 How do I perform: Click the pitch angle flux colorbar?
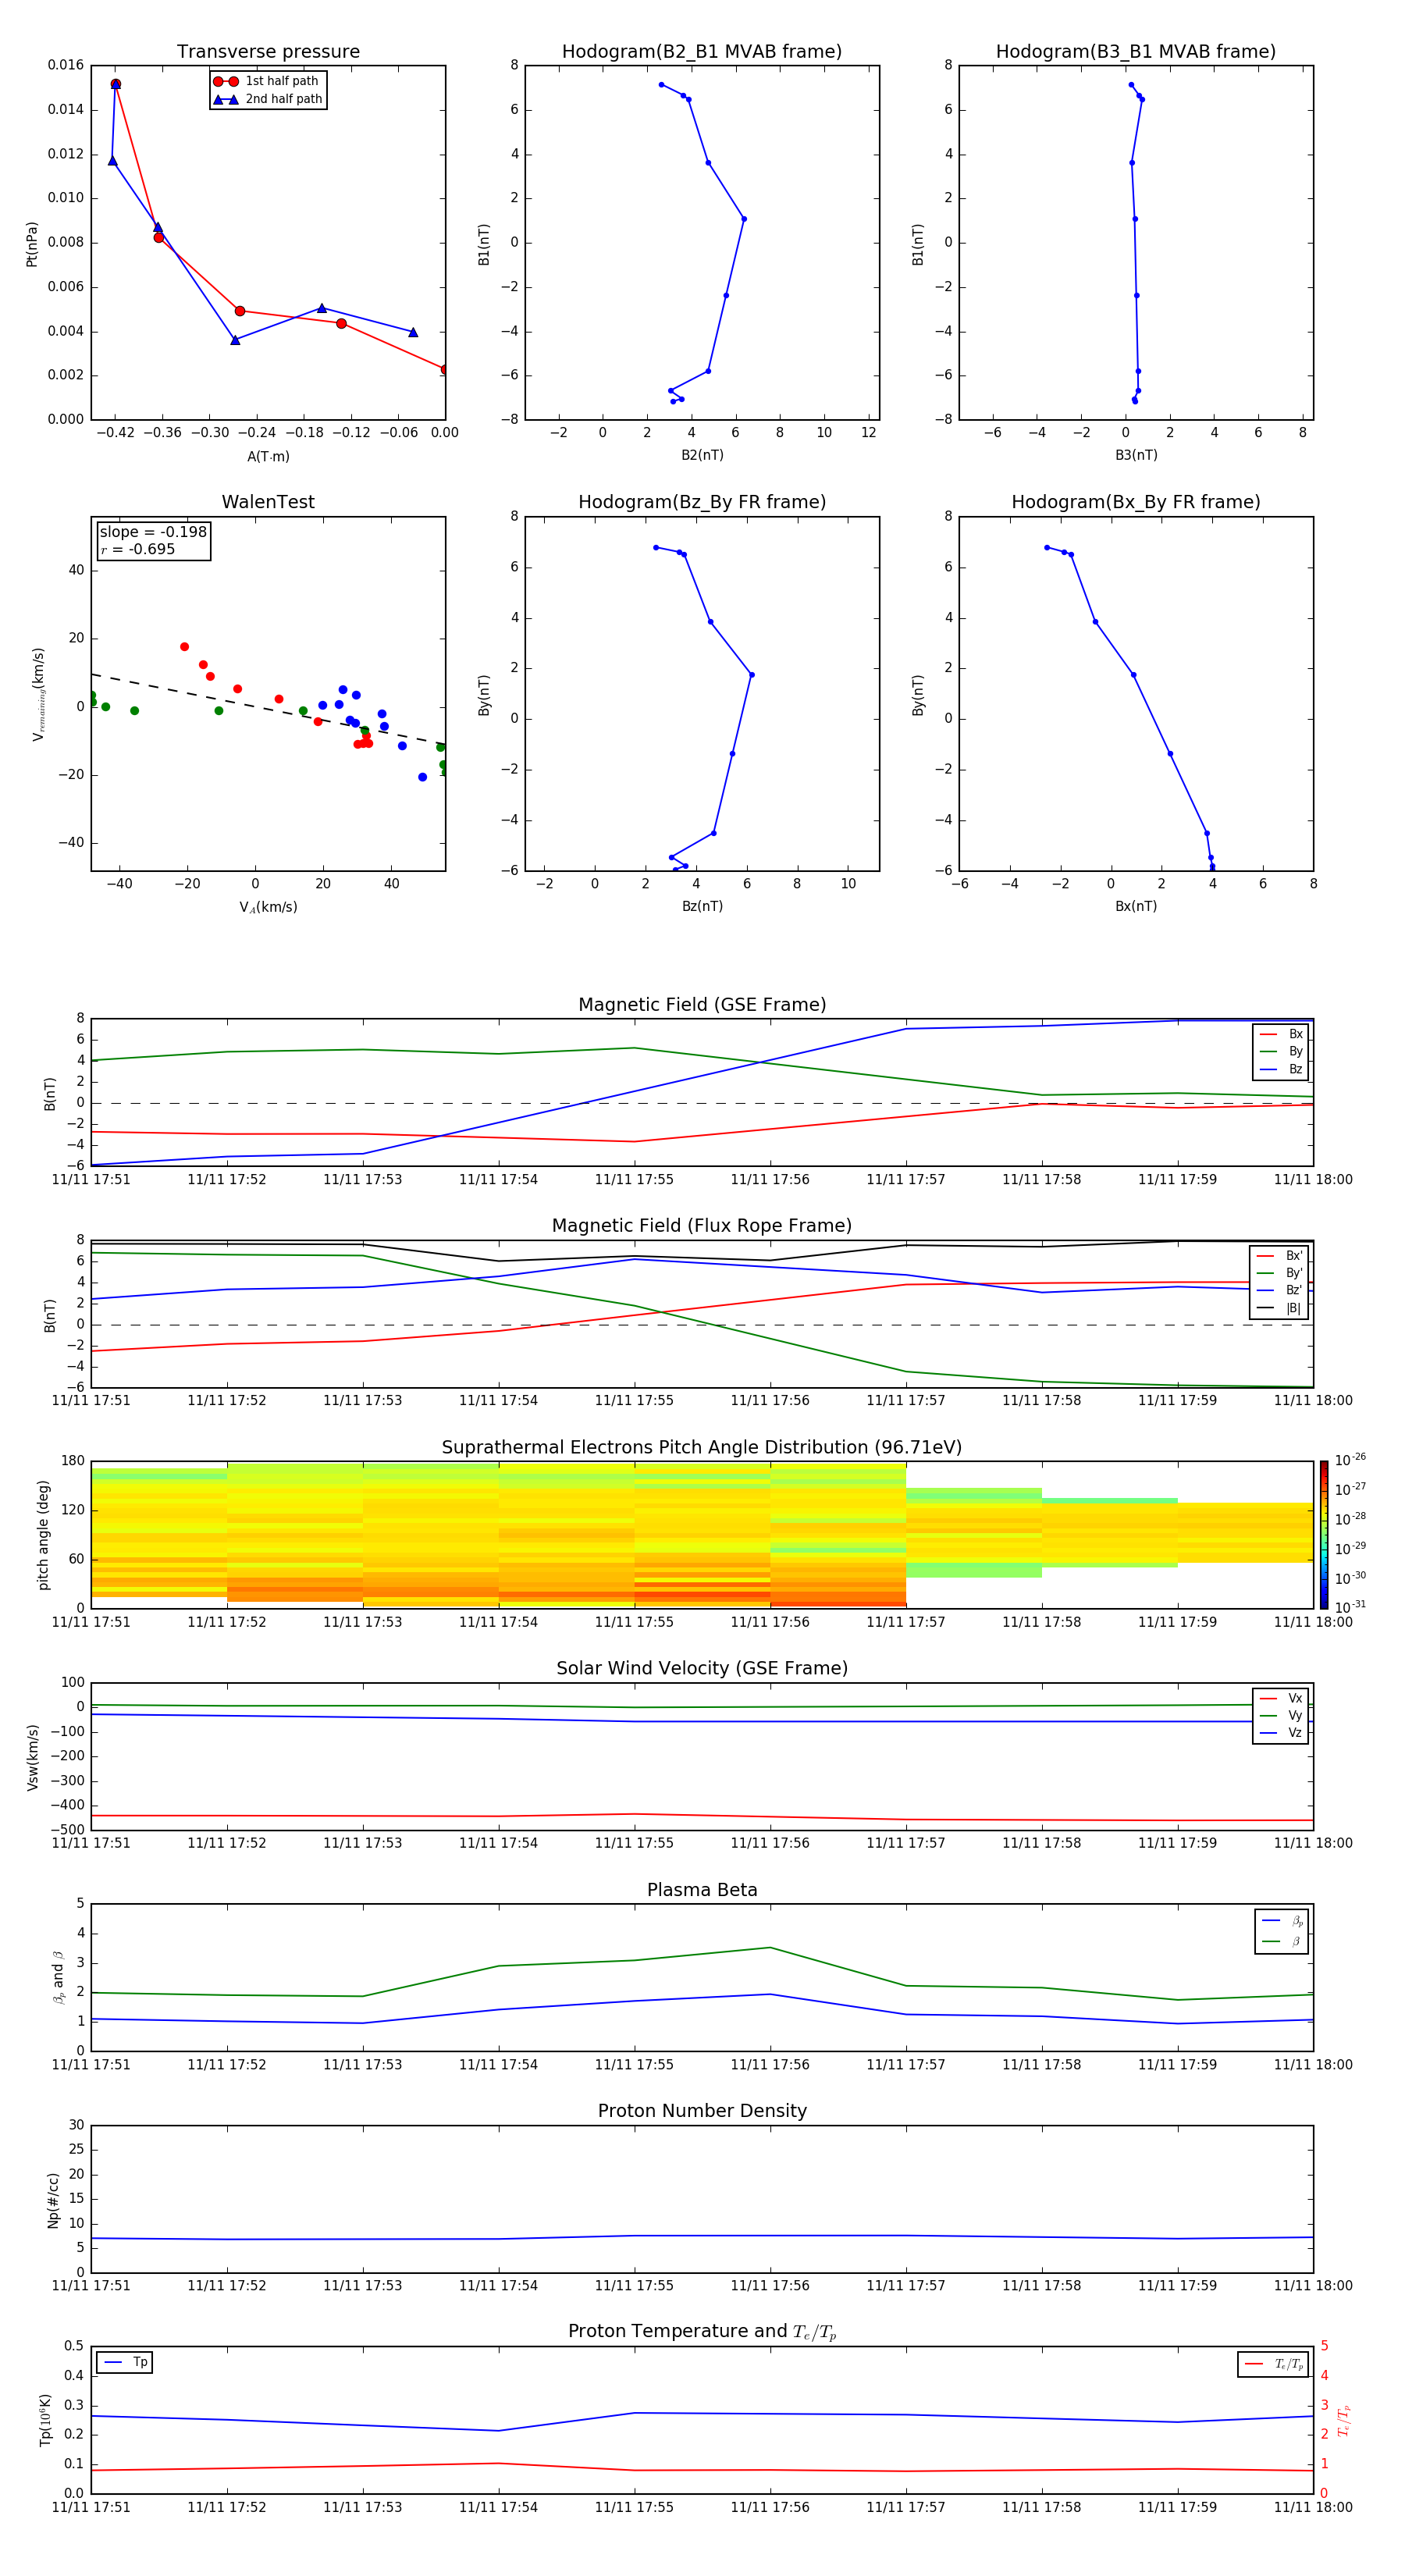pyautogui.click(x=1324, y=1535)
